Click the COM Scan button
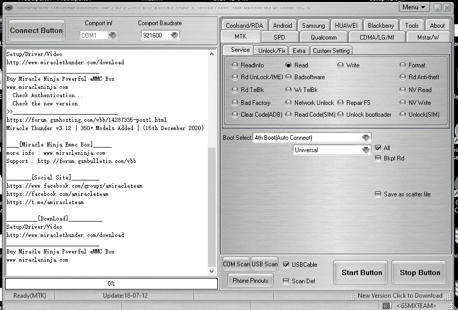458x310 pixels. [236, 264]
